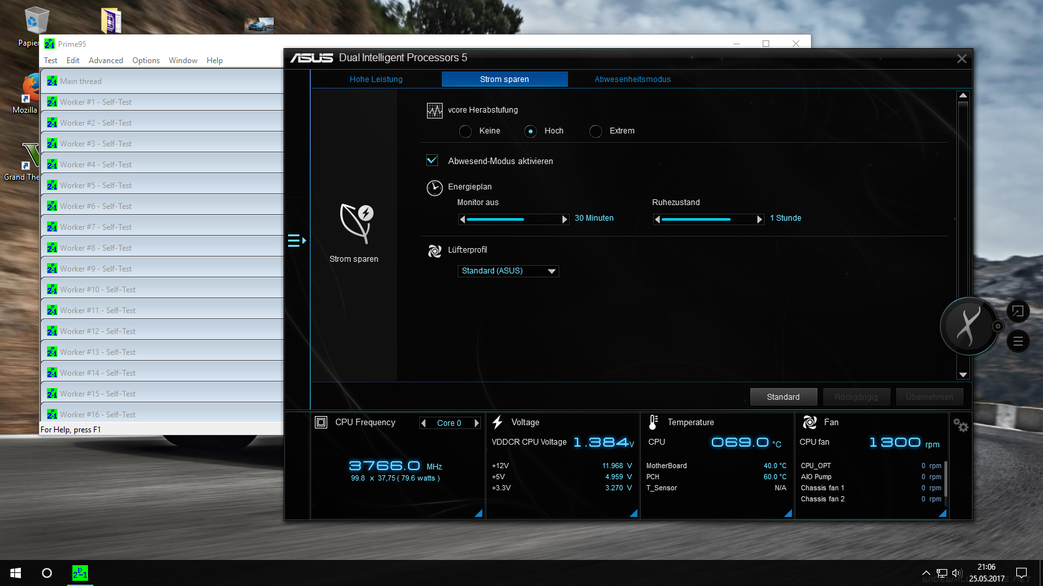Click the vcore Herabstufung waveform icon
This screenshot has width=1043, height=586.
pyautogui.click(x=435, y=111)
